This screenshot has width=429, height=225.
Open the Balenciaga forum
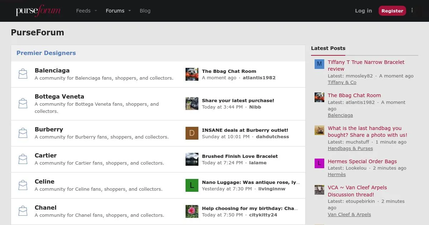52,70
